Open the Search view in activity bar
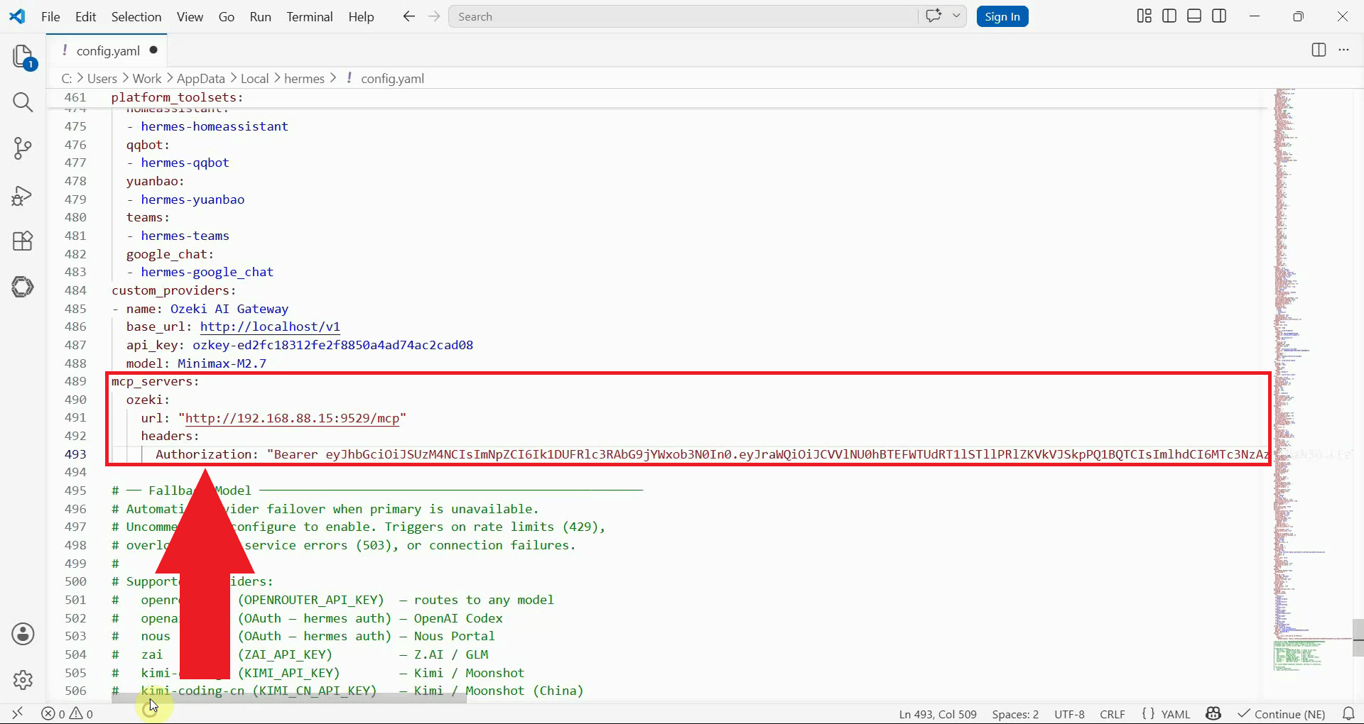 coord(23,102)
